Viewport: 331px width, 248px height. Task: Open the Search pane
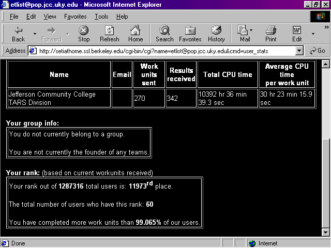pos(164,34)
